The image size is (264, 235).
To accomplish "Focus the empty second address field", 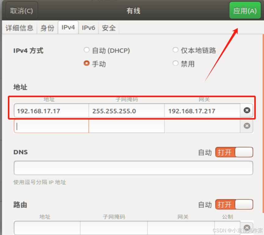I will [x=51, y=126].
